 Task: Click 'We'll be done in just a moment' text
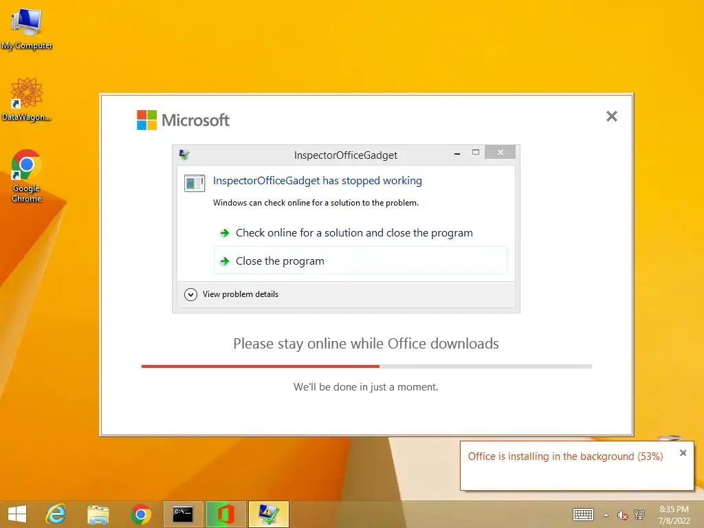tap(366, 386)
